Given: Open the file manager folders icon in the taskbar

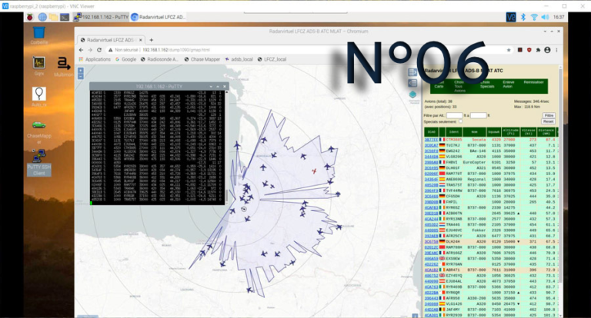Looking at the screenshot, I should 54,18.
